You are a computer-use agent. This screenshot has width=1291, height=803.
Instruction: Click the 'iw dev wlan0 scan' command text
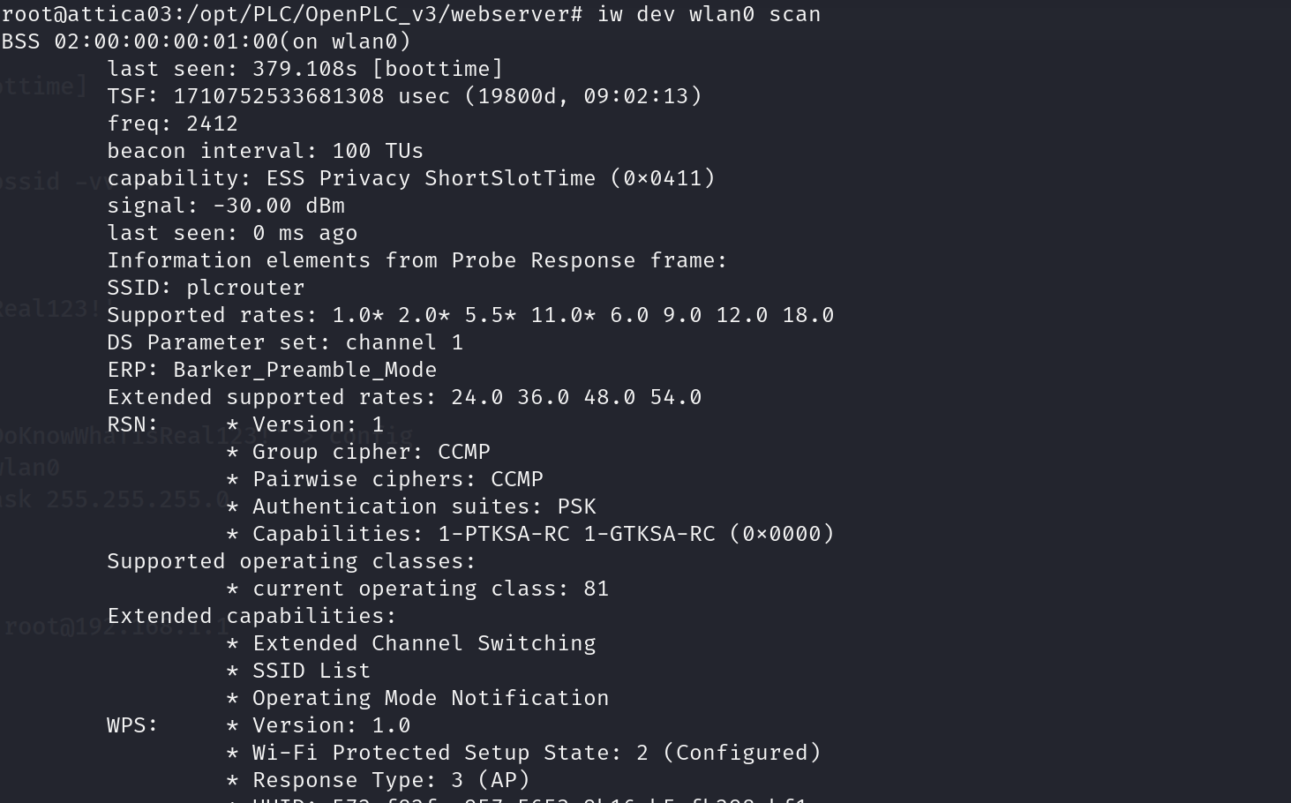[709, 14]
